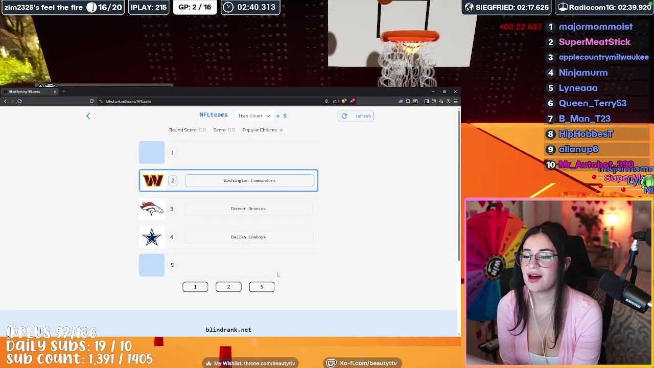Click the NFLteams title heading
This screenshot has height=368, width=654.
tap(214, 115)
